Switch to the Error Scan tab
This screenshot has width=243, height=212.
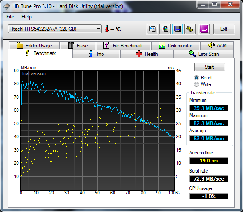click(x=204, y=54)
